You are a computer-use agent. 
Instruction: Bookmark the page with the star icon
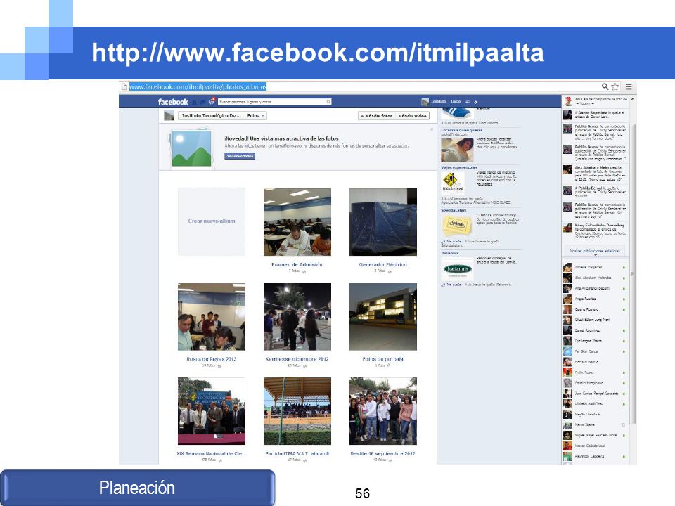point(615,86)
